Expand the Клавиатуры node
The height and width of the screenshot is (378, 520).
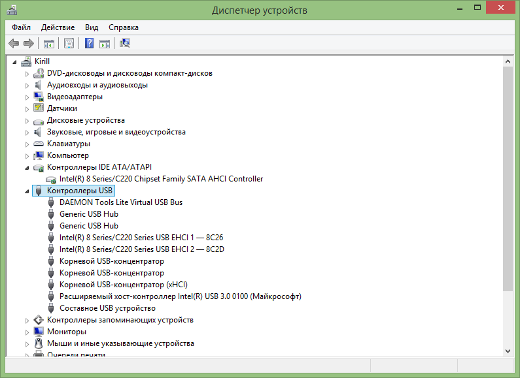click(27, 144)
